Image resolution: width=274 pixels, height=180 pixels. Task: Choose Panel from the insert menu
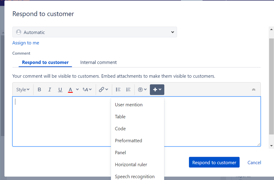point(137,153)
